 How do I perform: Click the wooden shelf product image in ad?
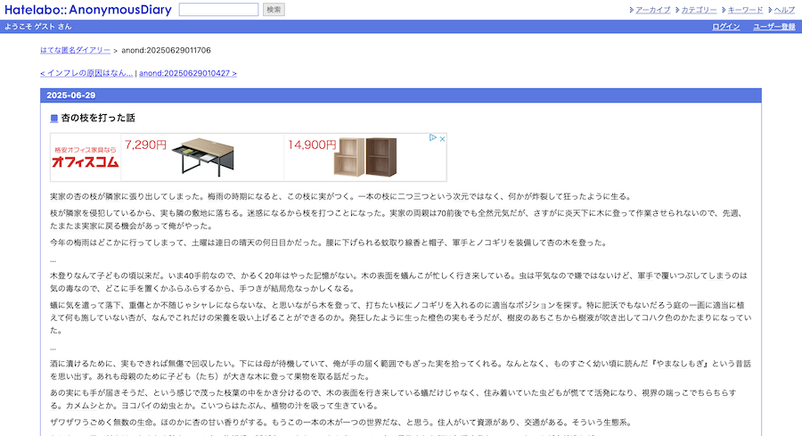(x=366, y=158)
